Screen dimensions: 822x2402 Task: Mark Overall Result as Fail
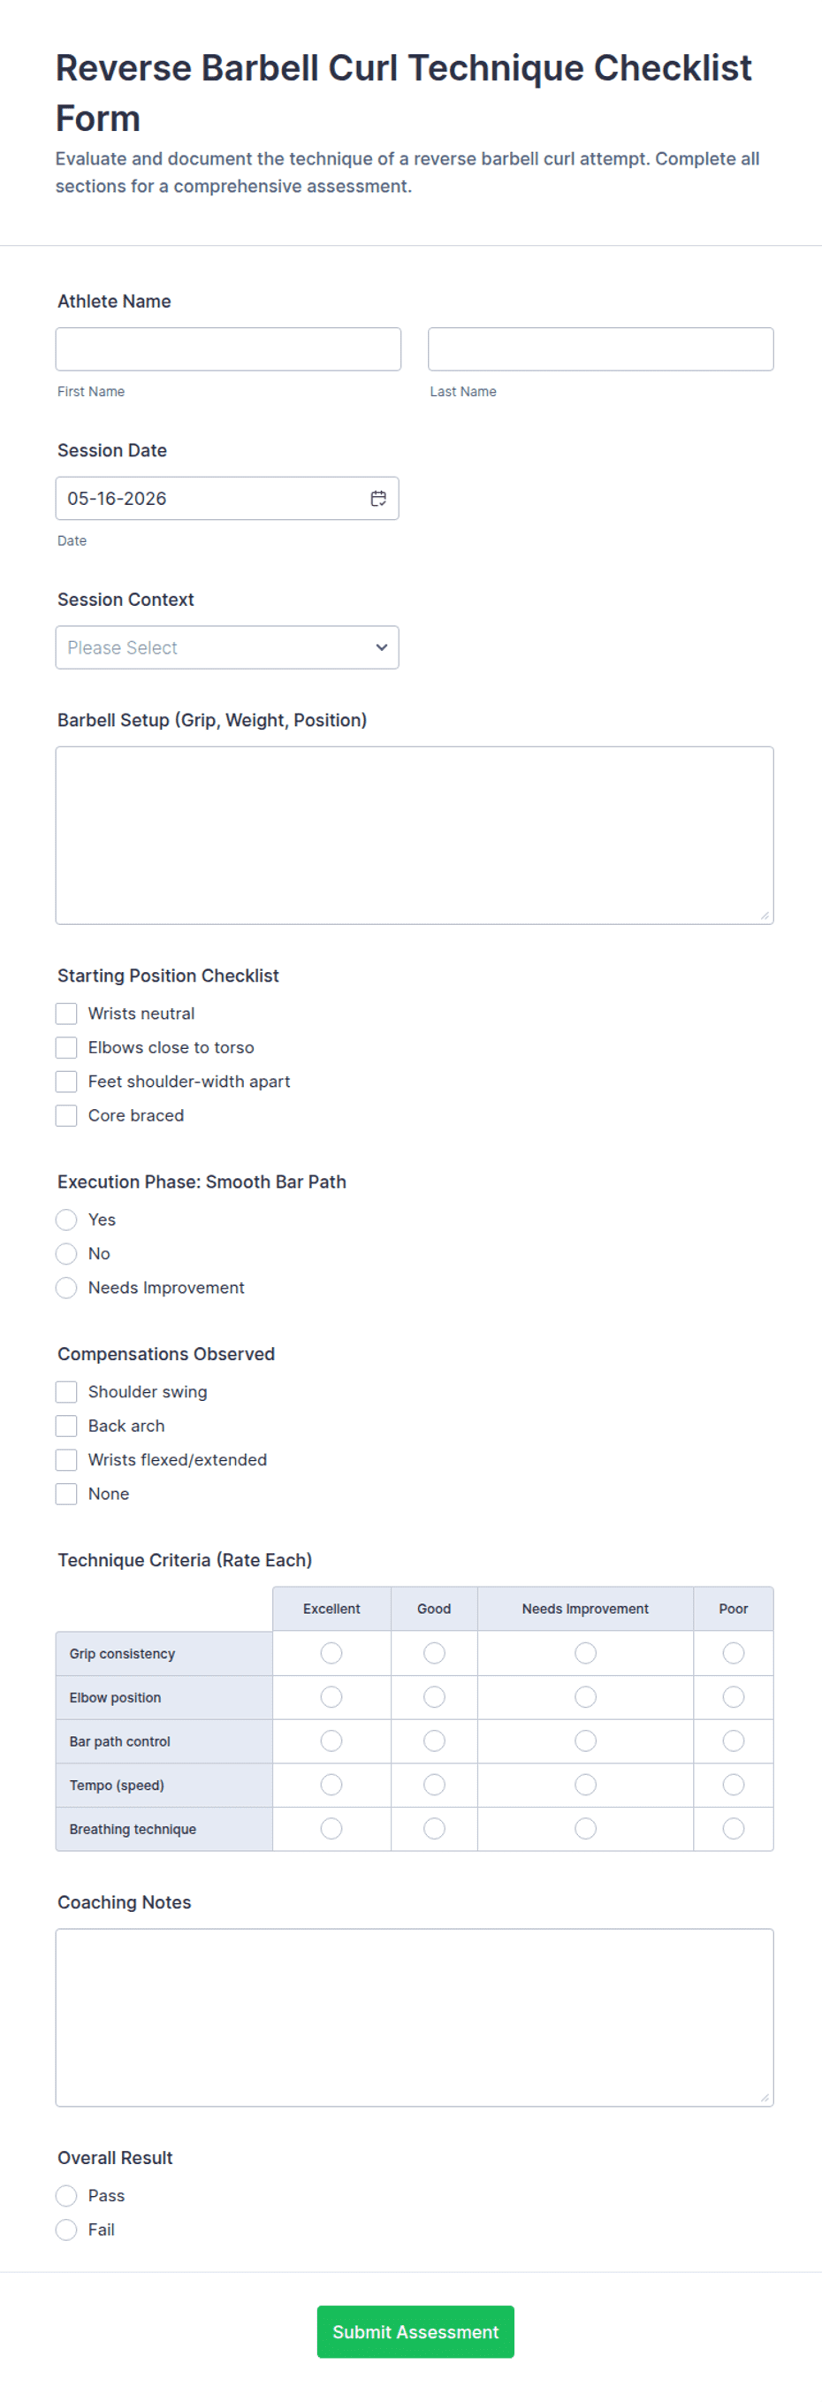[x=66, y=2230]
